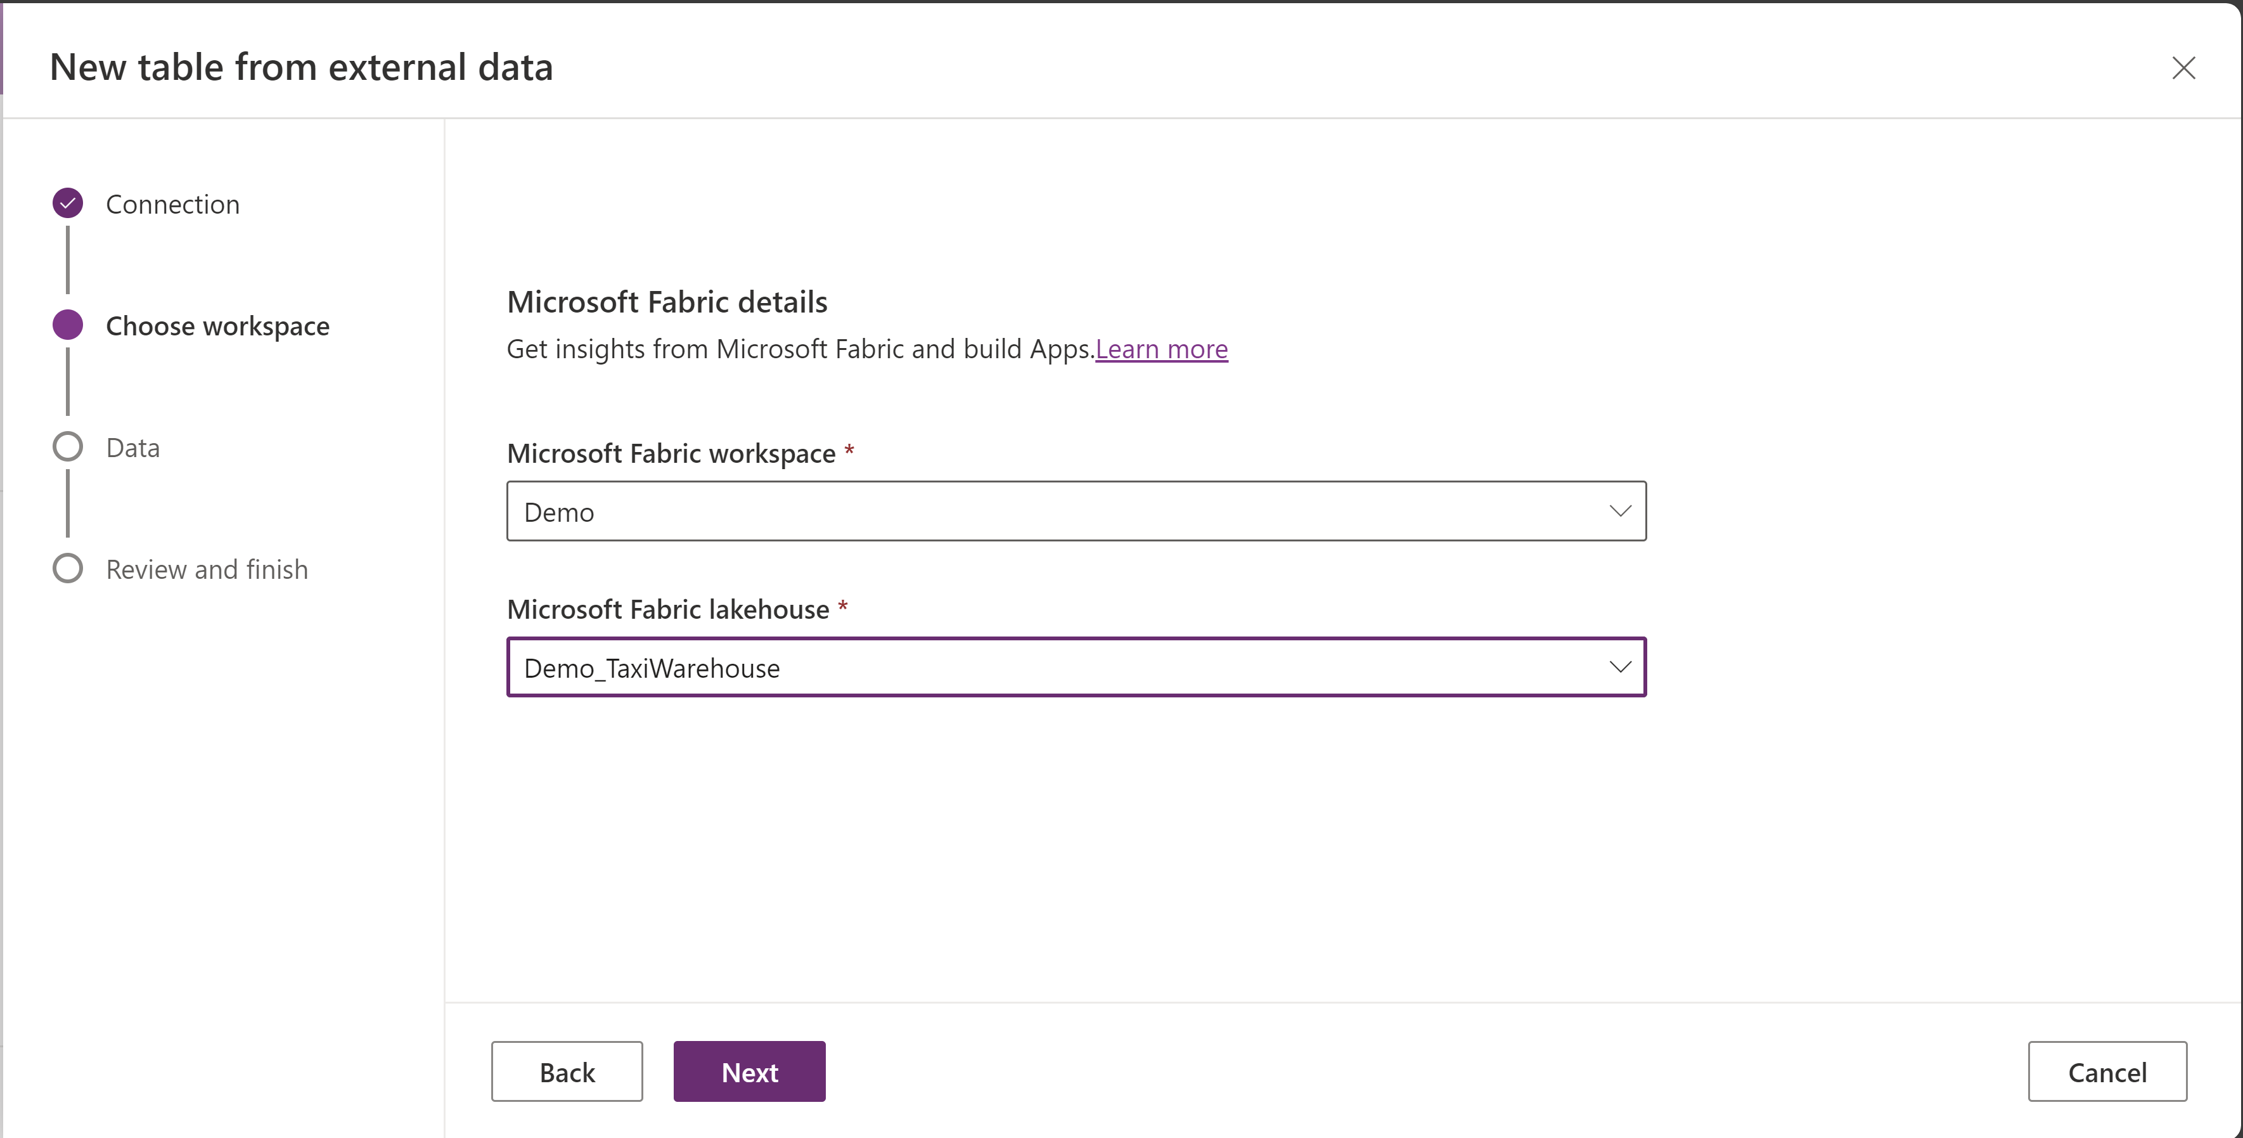Screen dimensions: 2243x1138
Task: Navigate to the Data step
Action: coord(132,447)
